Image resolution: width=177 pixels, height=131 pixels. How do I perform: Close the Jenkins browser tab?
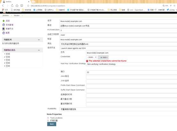(29, 2)
